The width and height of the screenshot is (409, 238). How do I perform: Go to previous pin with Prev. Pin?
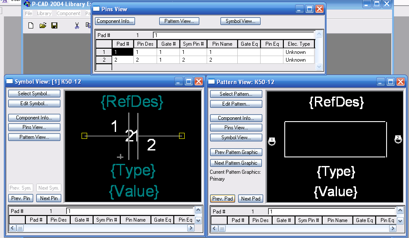pyautogui.click(x=21, y=198)
